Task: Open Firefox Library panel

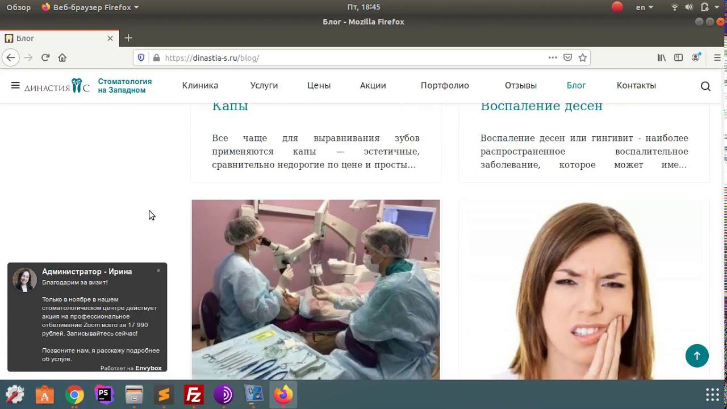Action: click(662, 57)
